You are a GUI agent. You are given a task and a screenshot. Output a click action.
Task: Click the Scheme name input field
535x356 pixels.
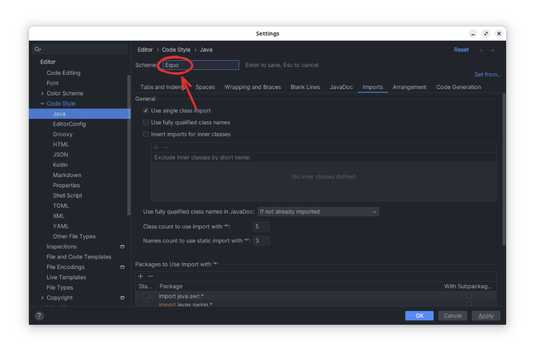(201, 65)
